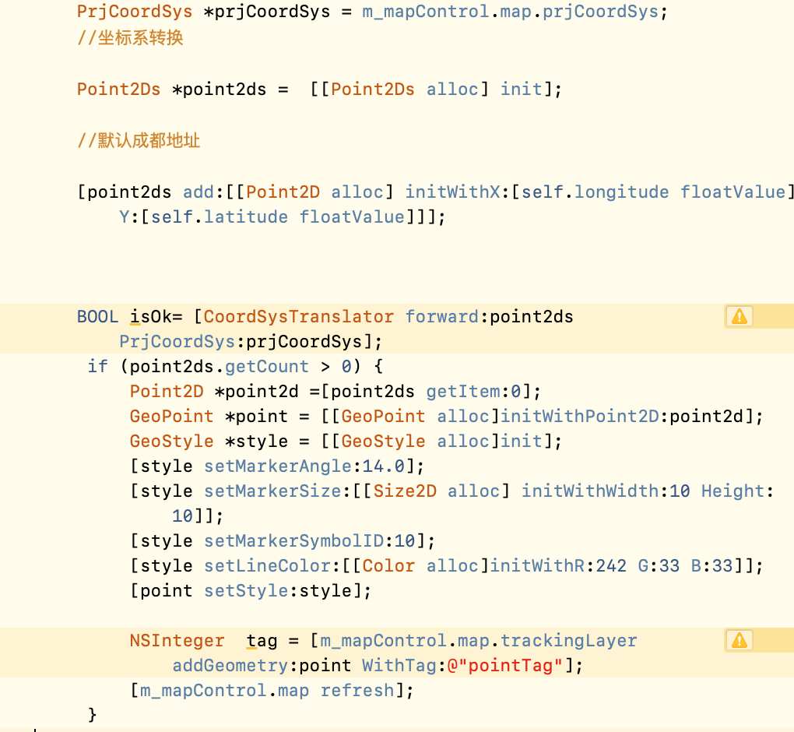794x732 pixels.
Task: Place cursor on the underlined isOk variable
Action: pyautogui.click(x=145, y=316)
